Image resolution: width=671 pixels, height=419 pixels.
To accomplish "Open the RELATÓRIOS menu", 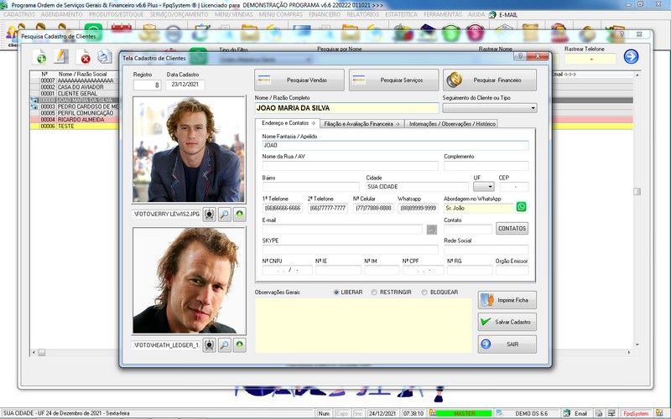I will tap(363, 14).
